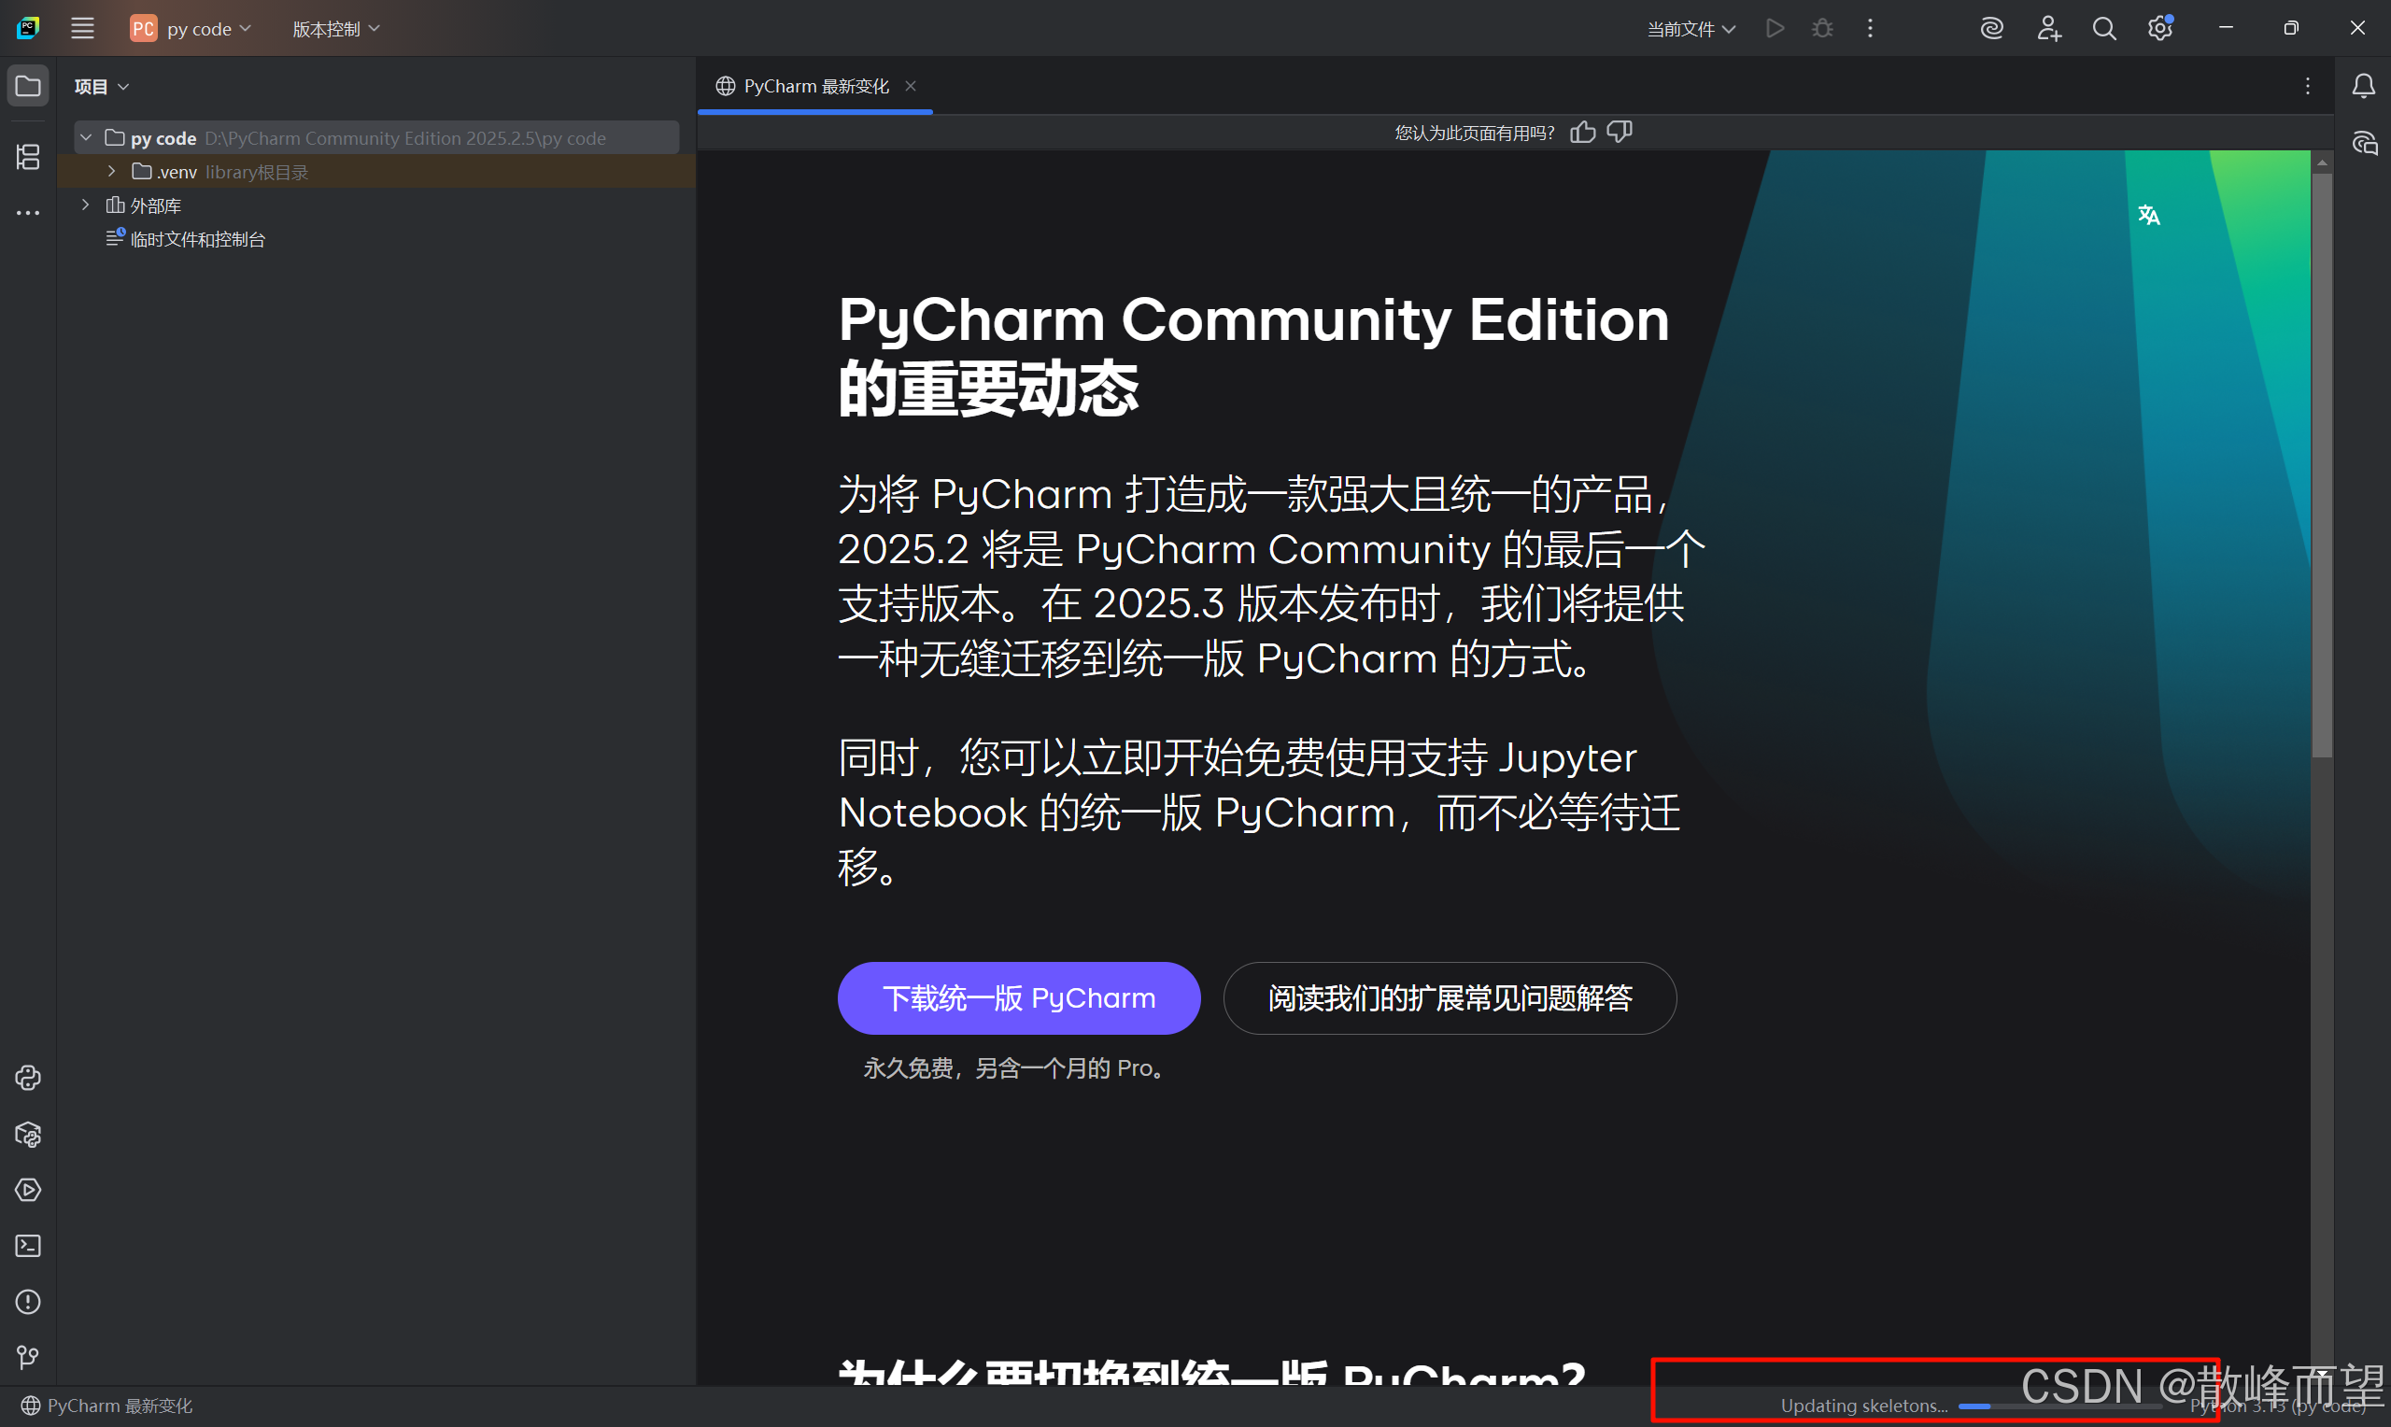Click the notifications bell icon
Screen dimensions: 2391x1427
[x=2363, y=87]
